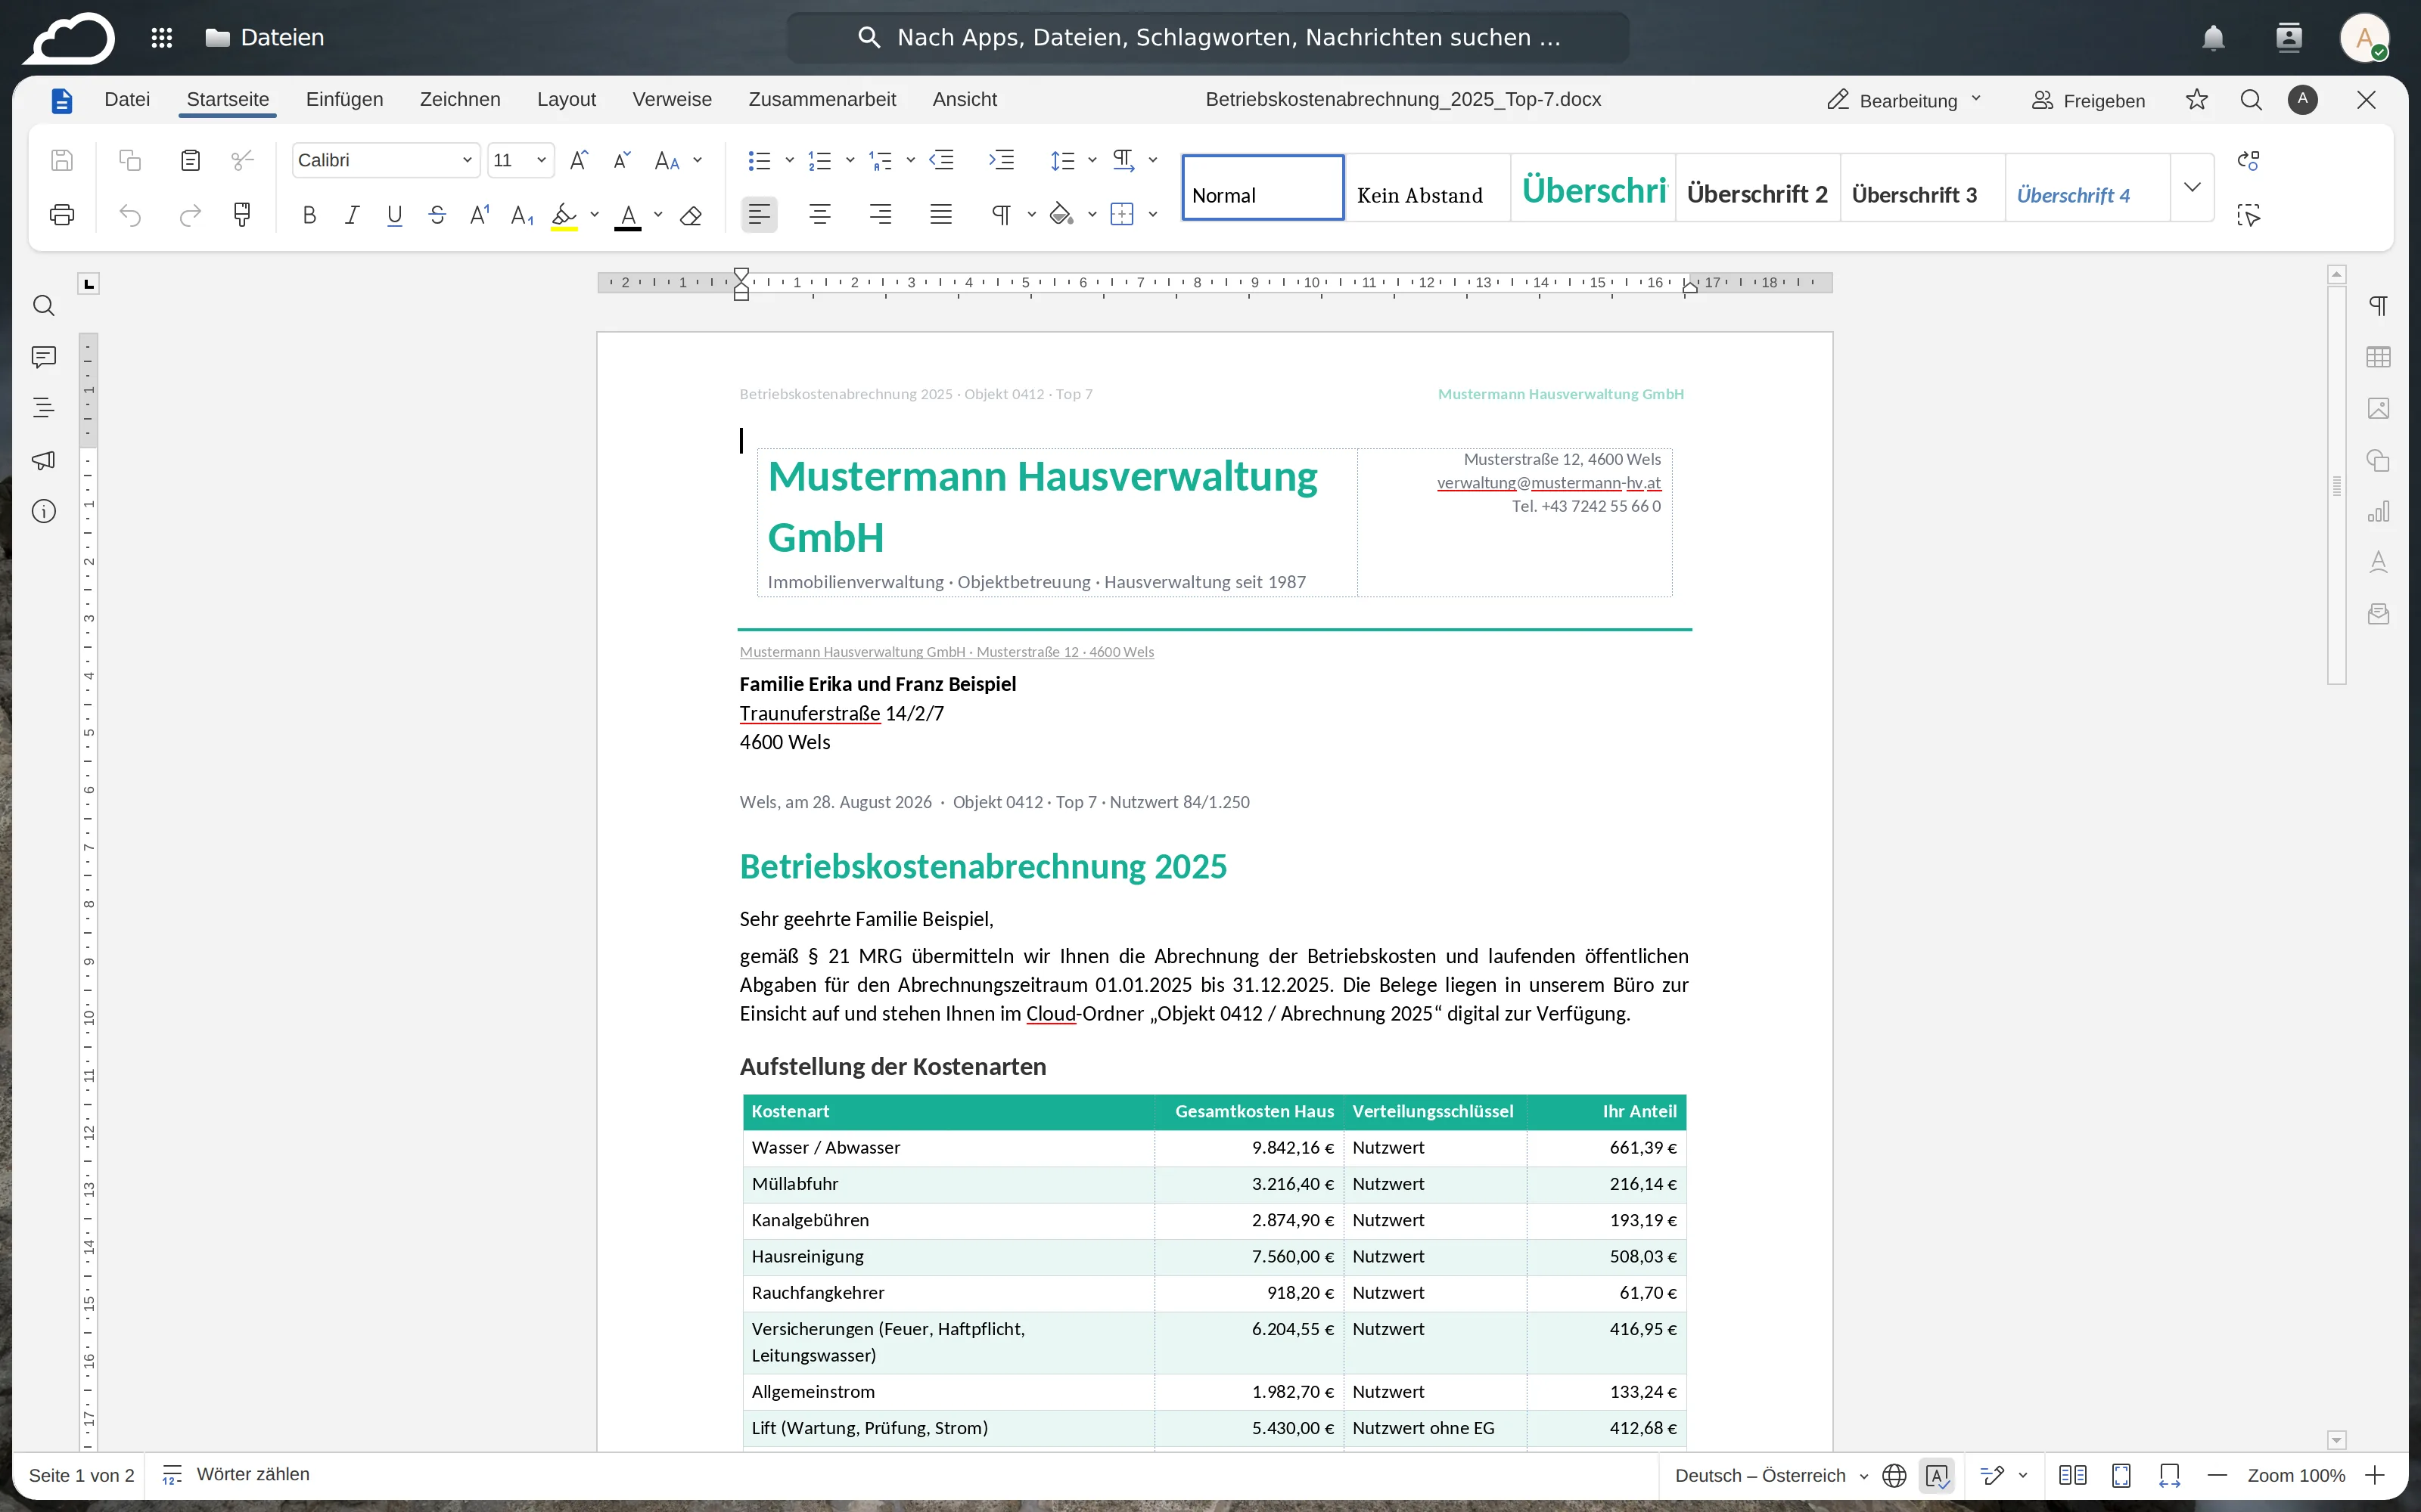The image size is (2421, 1512).
Task: Apply yellow highlight color
Action: [x=564, y=215]
